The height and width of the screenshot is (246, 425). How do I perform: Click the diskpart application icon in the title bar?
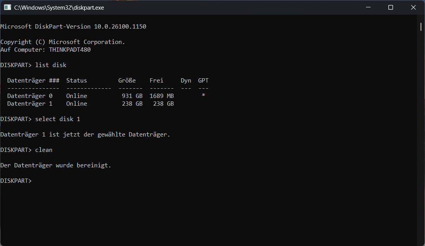point(7,7)
